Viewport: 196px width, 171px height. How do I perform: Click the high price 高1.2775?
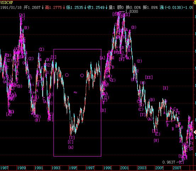(54, 7)
